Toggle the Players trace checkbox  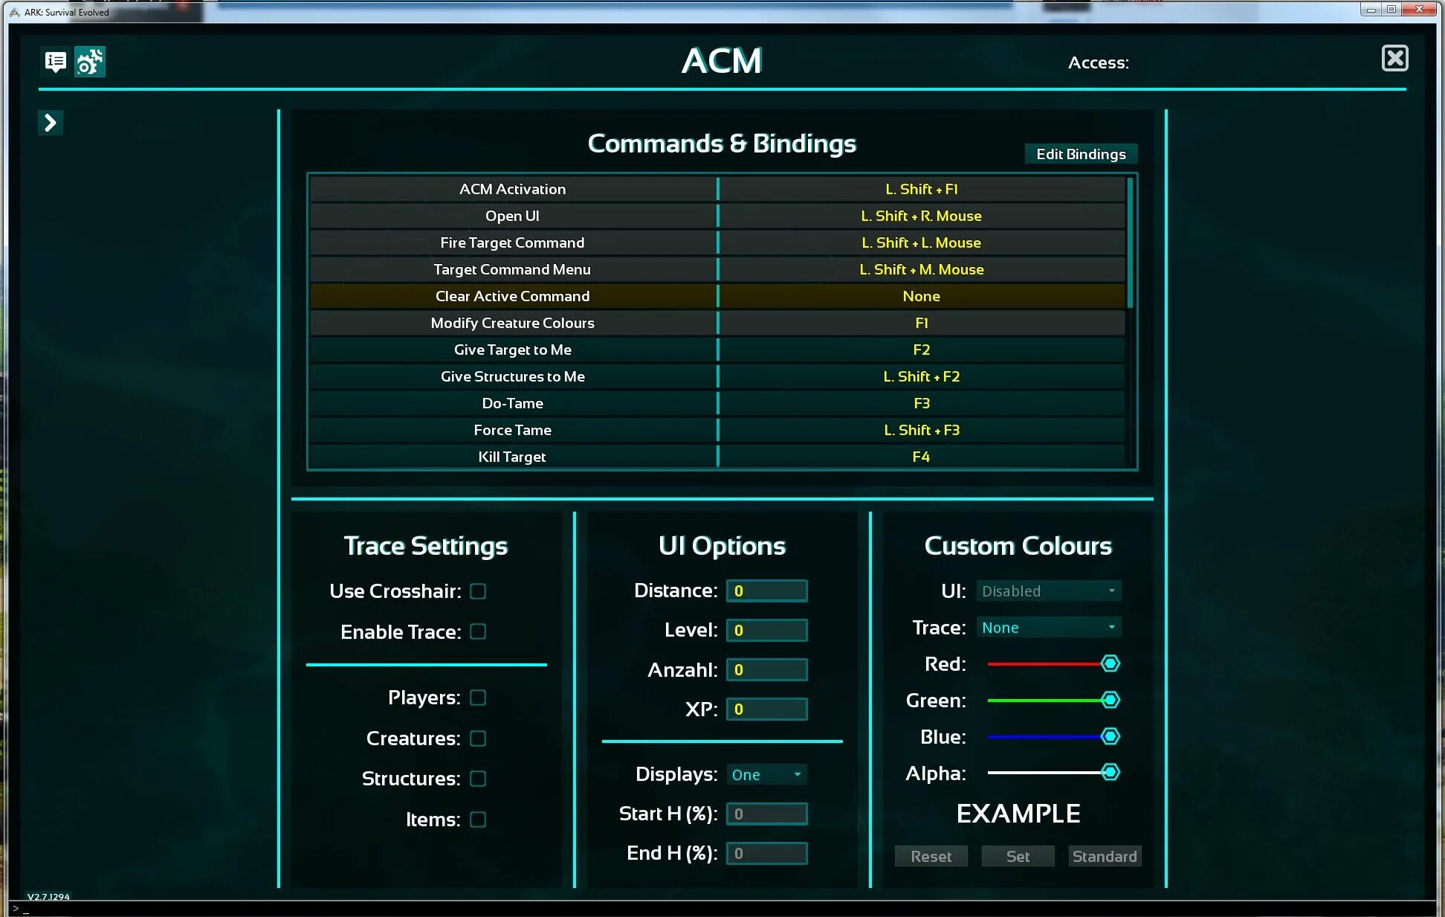(478, 697)
